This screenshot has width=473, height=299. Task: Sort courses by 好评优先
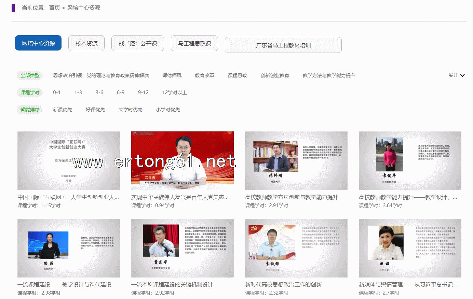pyautogui.click(x=95, y=110)
